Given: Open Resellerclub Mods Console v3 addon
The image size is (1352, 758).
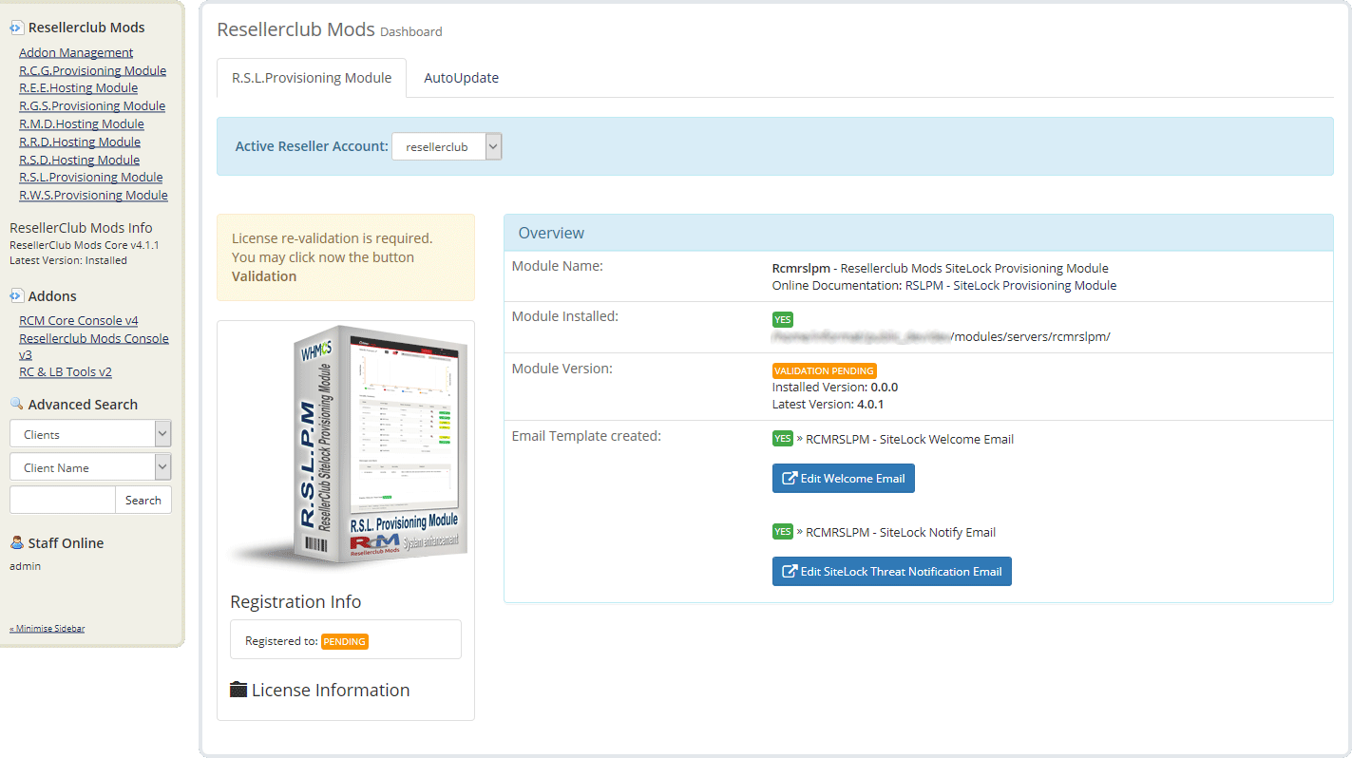Looking at the screenshot, I should pyautogui.click(x=94, y=346).
